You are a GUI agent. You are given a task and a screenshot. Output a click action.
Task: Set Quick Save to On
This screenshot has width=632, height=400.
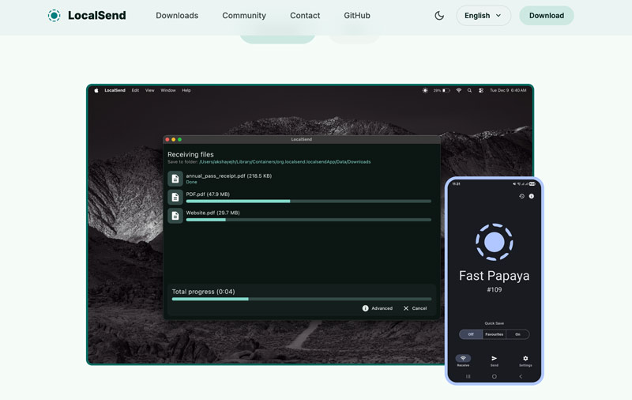point(517,334)
